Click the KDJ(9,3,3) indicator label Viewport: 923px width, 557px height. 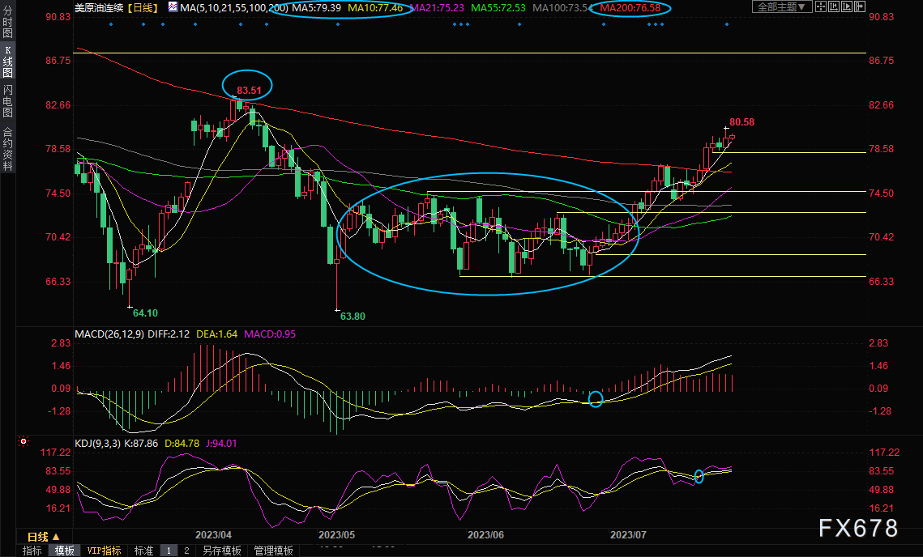pos(98,443)
